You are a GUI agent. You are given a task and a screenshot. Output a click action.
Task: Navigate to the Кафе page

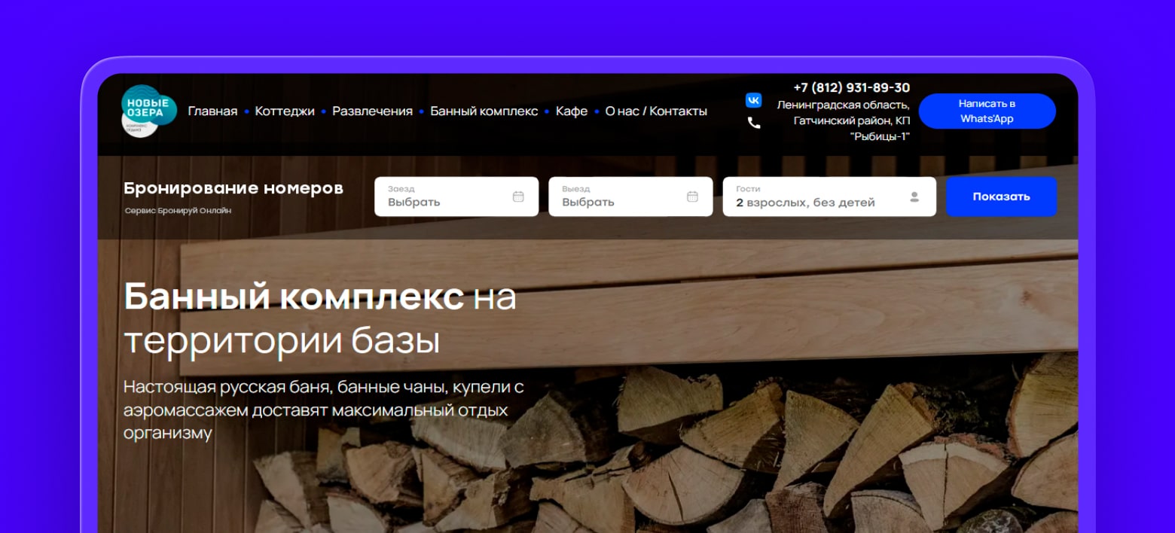pos(572,111)
